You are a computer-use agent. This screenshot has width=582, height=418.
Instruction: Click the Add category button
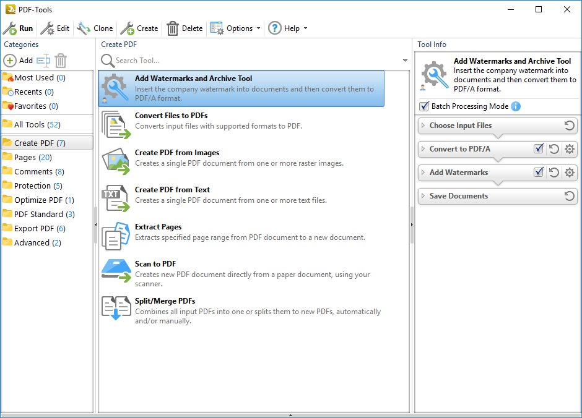19,61
